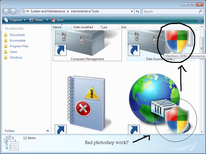Click the Incomplete folder icon
This screenshot has height=154, width=206.
(6, 41)
